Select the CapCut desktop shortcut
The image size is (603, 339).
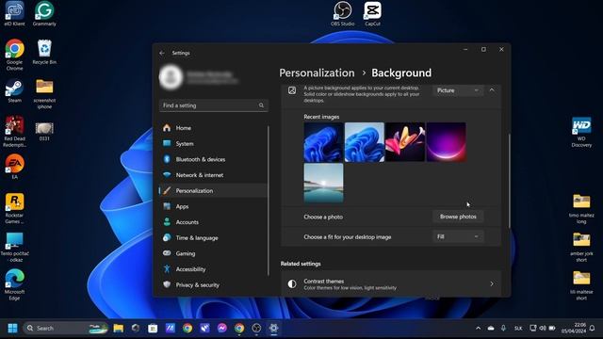coord(372,13)
